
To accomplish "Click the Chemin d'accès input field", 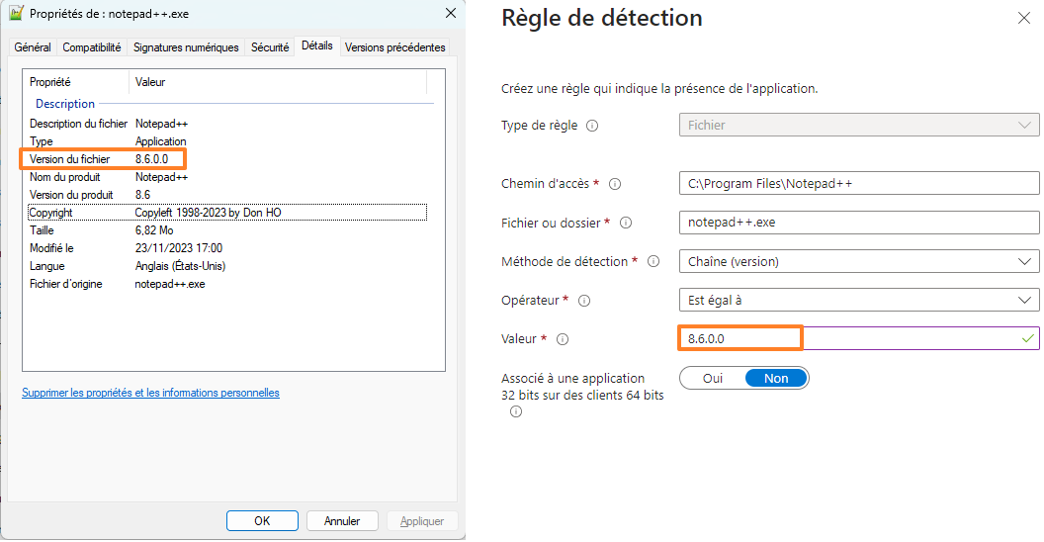I will tap(858, 184).
